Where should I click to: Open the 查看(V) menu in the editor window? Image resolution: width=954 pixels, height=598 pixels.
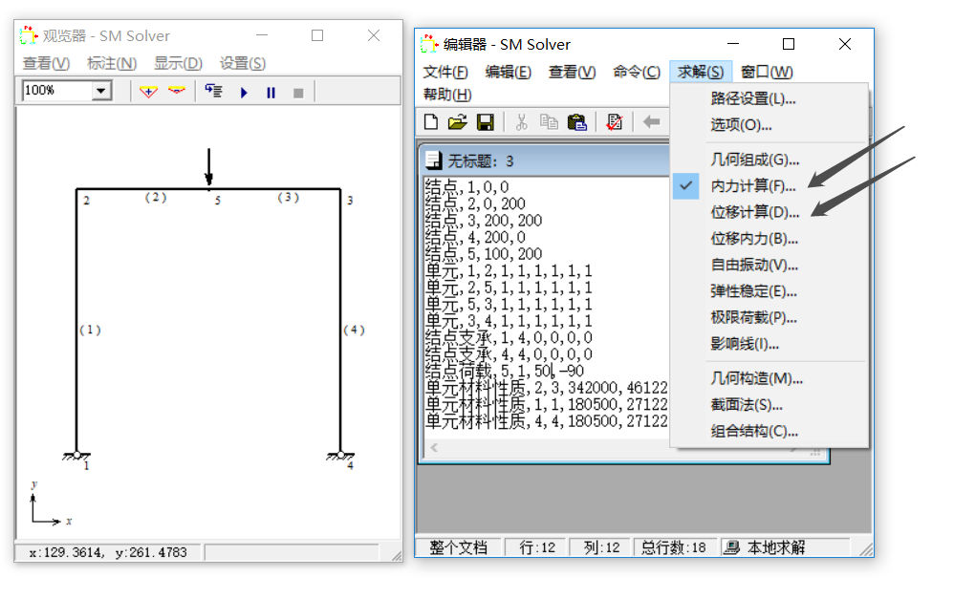572,73
